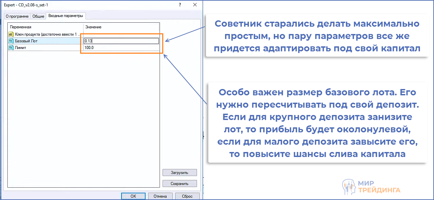Click the Базовый Лот value field 0.13
This screenshot has width=434, height=200.
[x=121, y=41]
